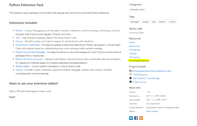Select the jinja tag
Viewport: 197px width, 126px height.
154,22
